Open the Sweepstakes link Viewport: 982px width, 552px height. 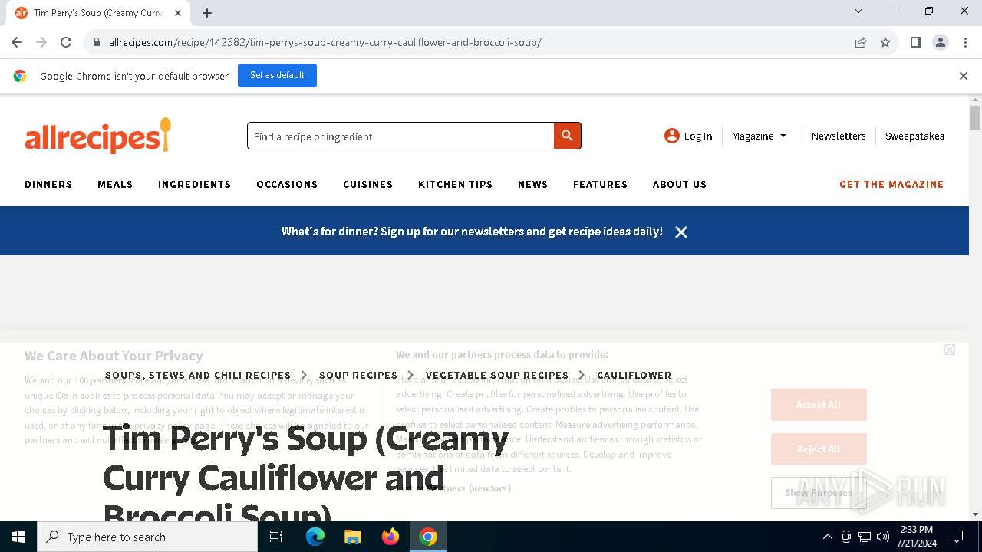[x=914, y=136]
